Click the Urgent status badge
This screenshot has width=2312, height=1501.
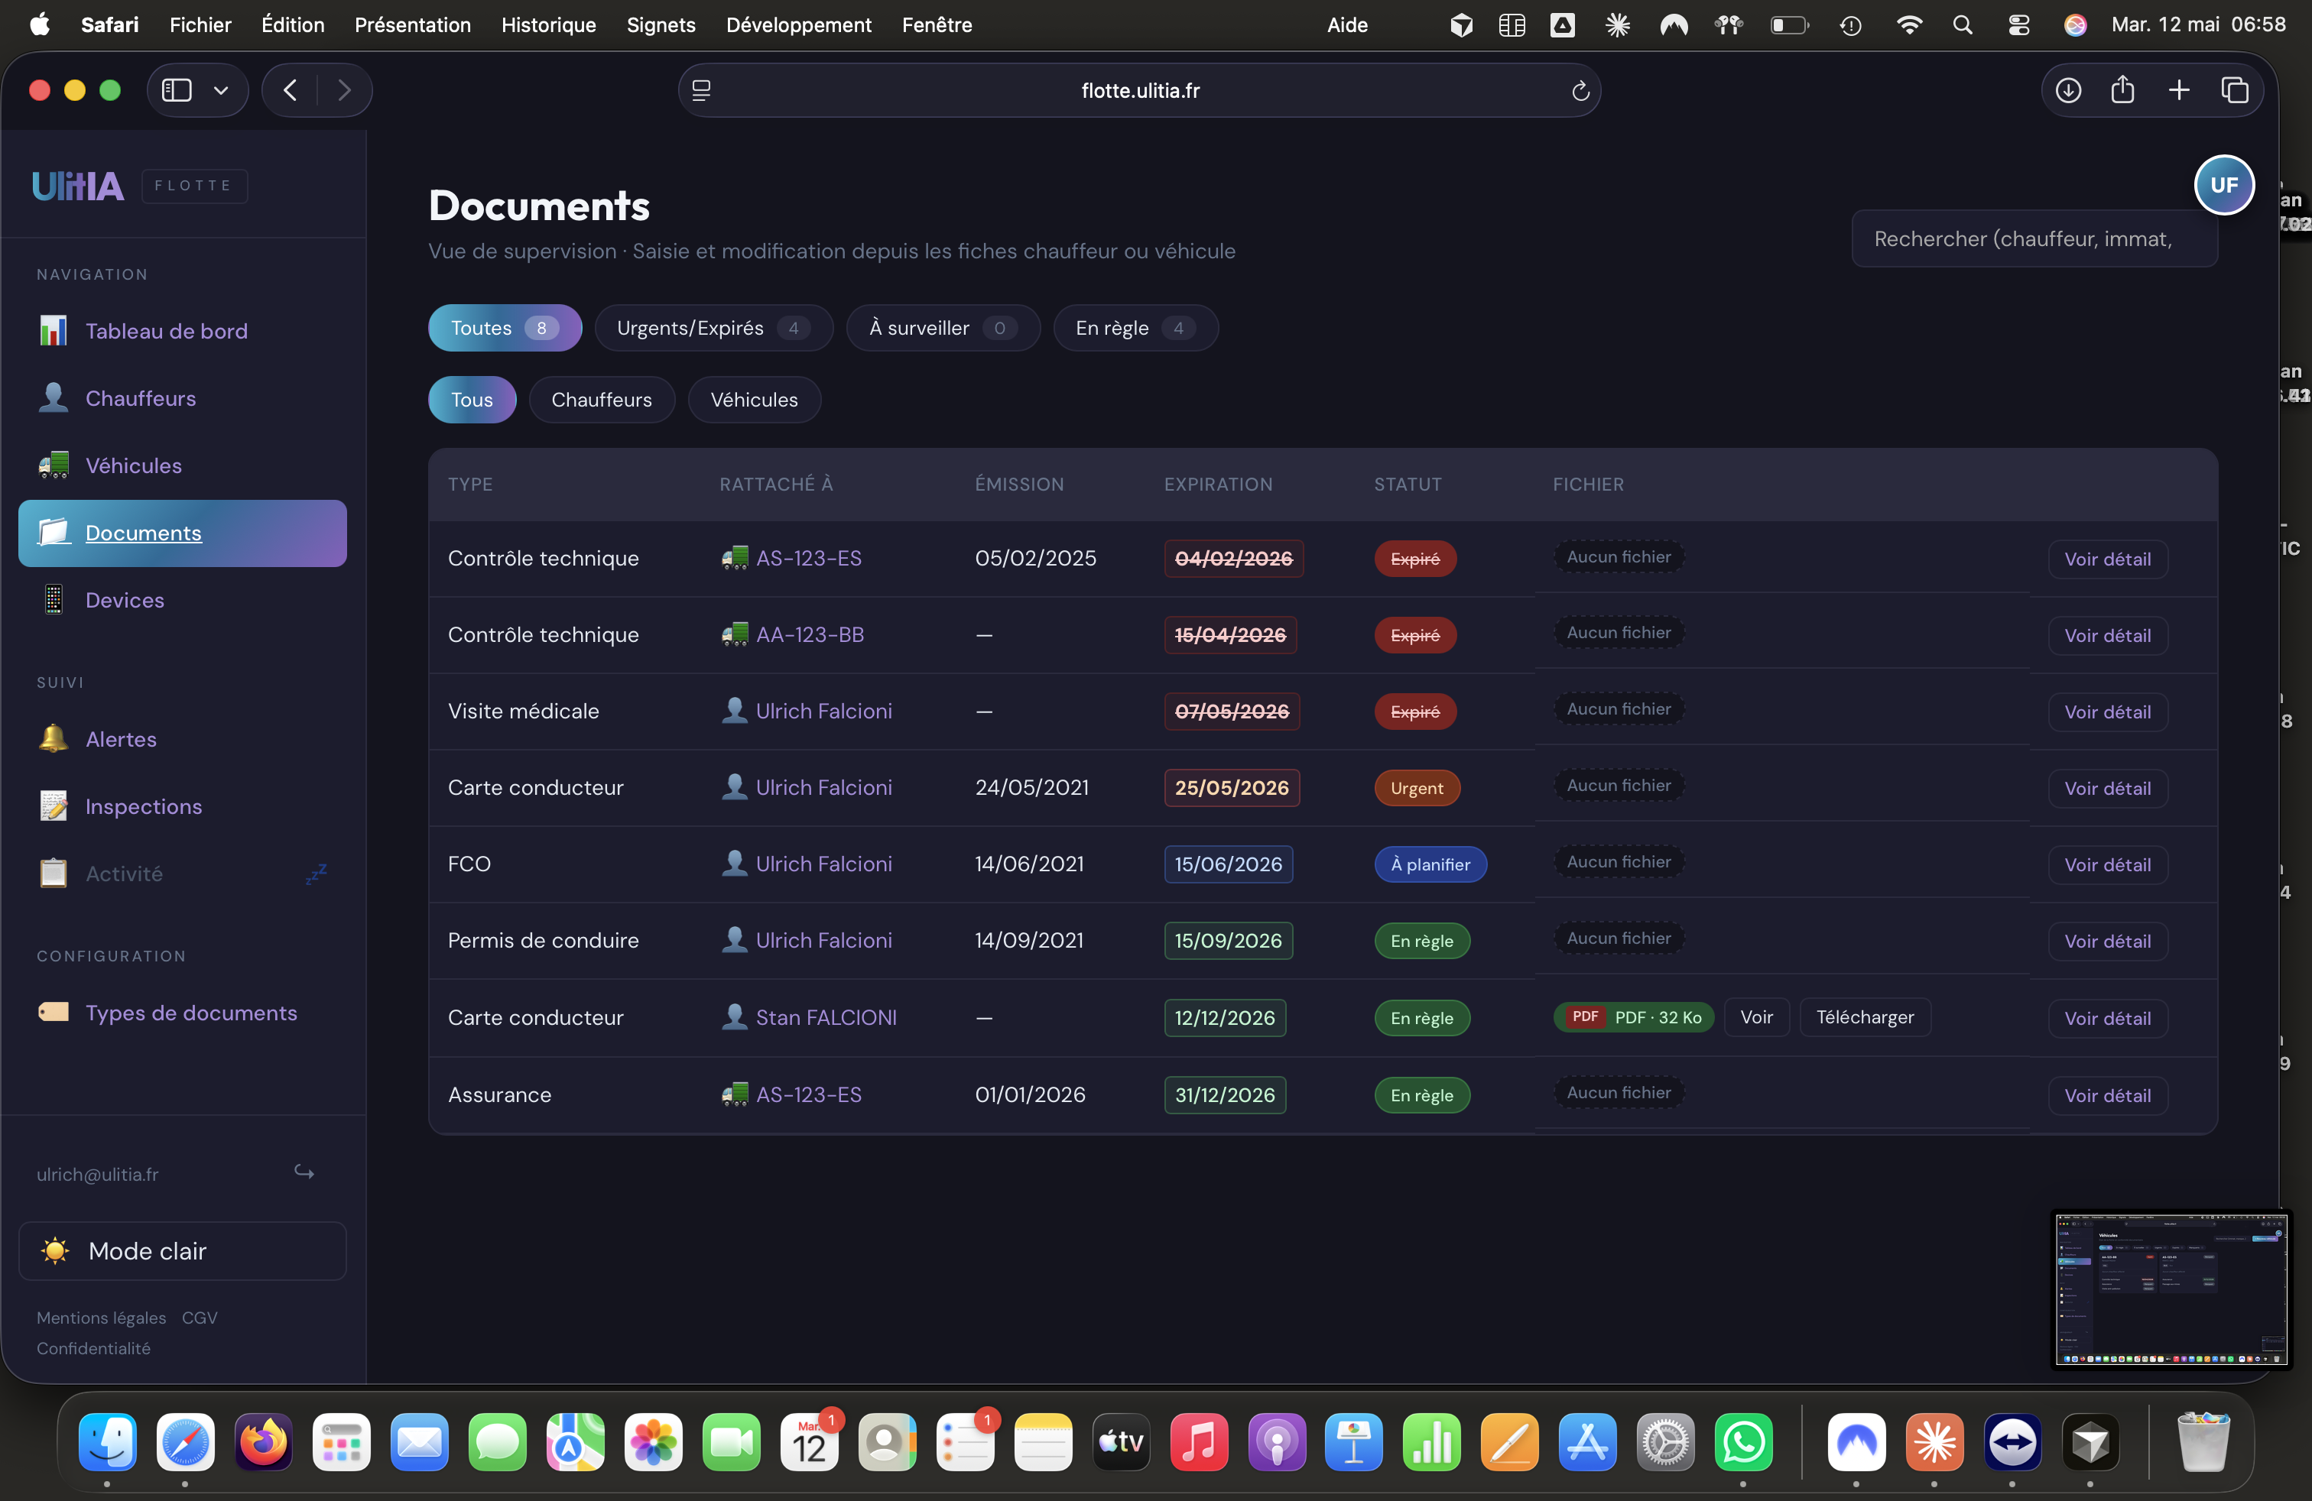click(1417, 789)
